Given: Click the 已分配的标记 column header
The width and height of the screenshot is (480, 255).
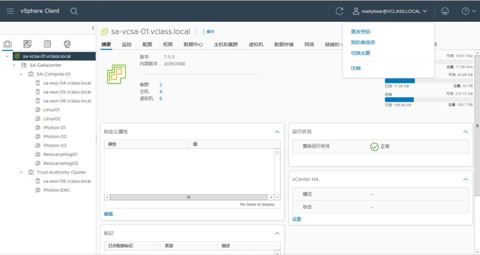Looking at the screenshot, I should 132,246.
